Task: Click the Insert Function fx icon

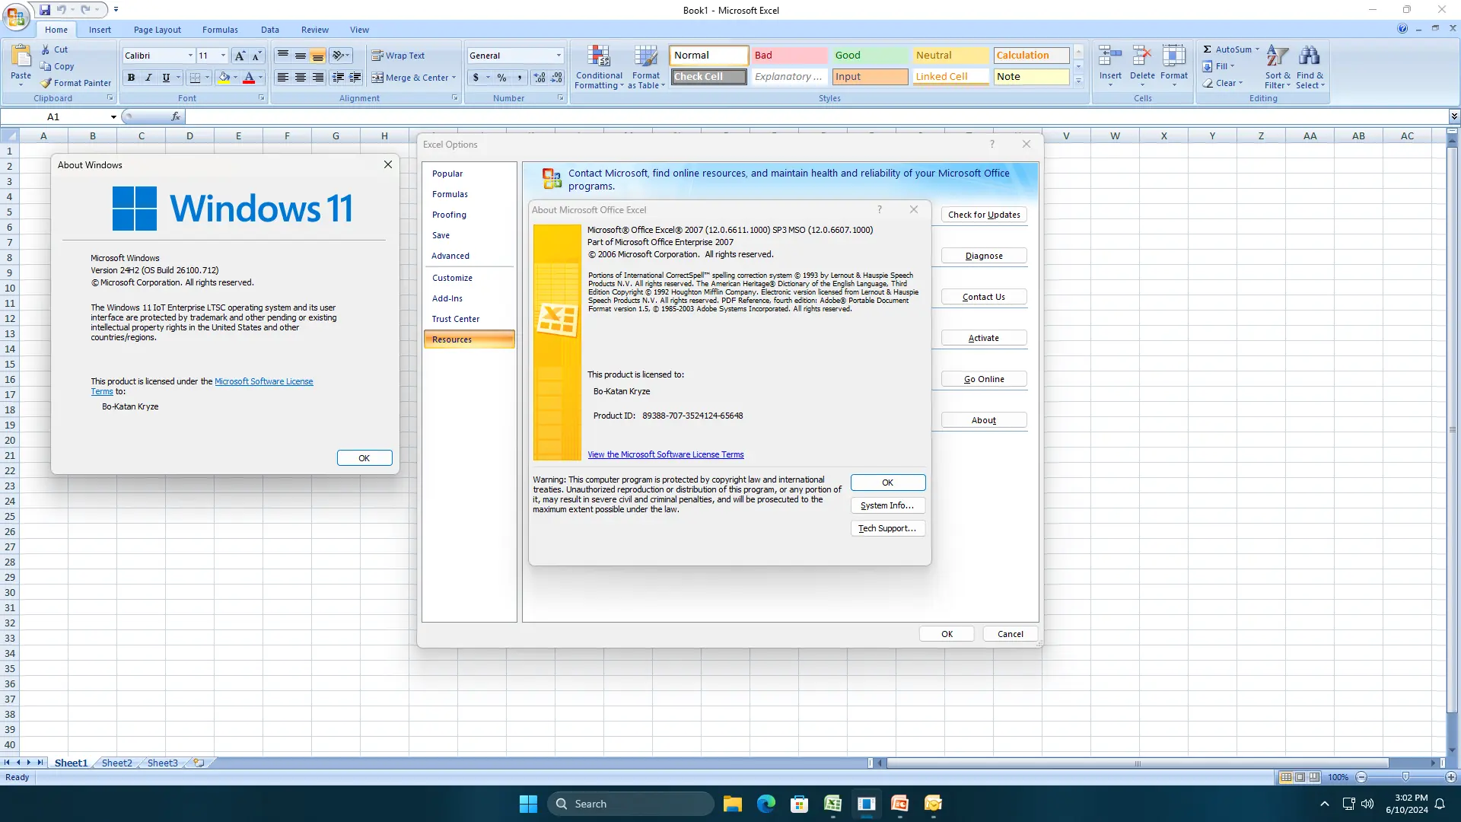Action: tap(176, 116)
